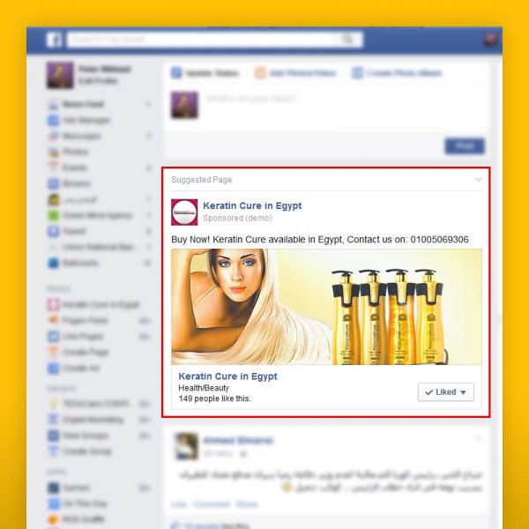The height and width of the screenshot is (529, 529).
Task: Select the Add Photos/Video tab
Action: pos(295,73)
